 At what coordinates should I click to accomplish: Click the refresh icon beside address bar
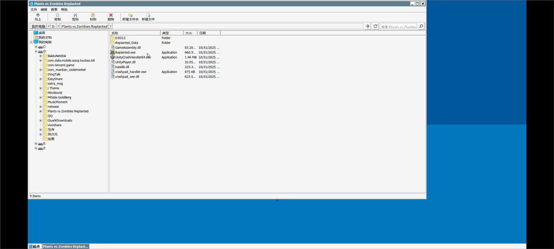(x=375, y=26)
